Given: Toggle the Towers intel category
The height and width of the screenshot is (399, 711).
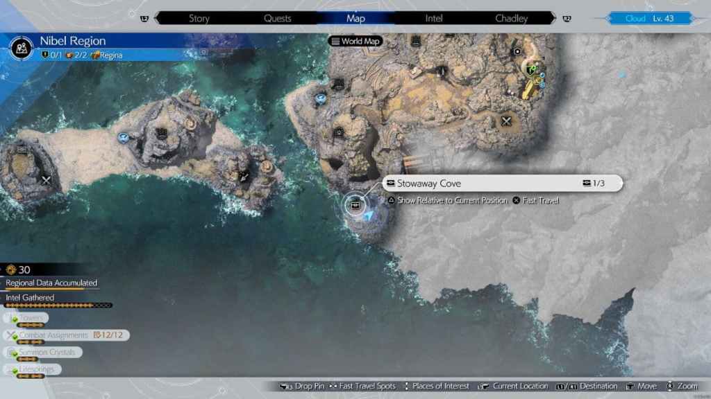Looking at the screenshot, I should (x=26, y=318).
